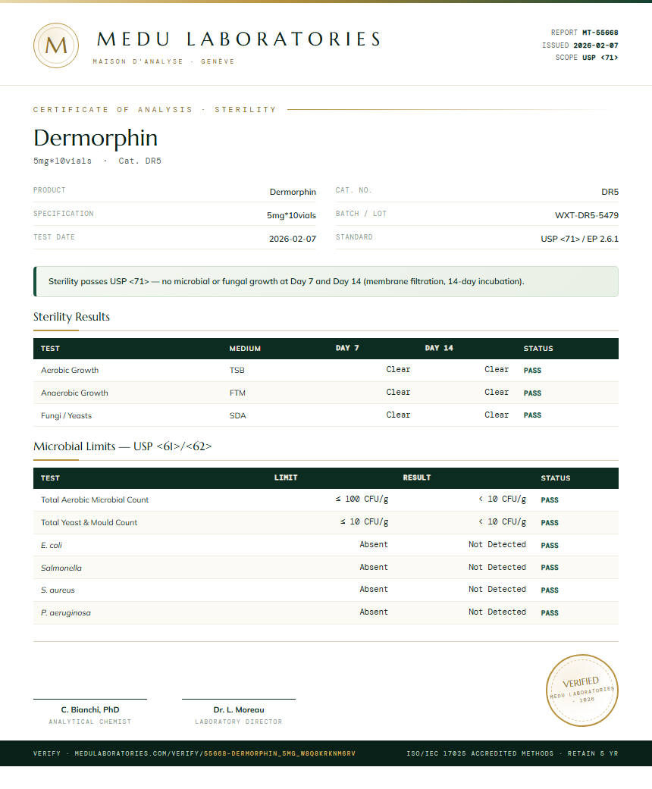The height and width of the screenshot is (789, 652).
Task: Select Total Aerobic Microbial Count row label
Action: click(x=95, y=499)
